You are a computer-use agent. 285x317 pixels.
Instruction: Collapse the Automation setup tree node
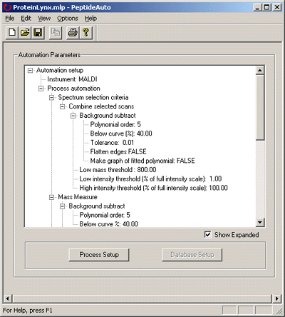[x=30, y=70]
